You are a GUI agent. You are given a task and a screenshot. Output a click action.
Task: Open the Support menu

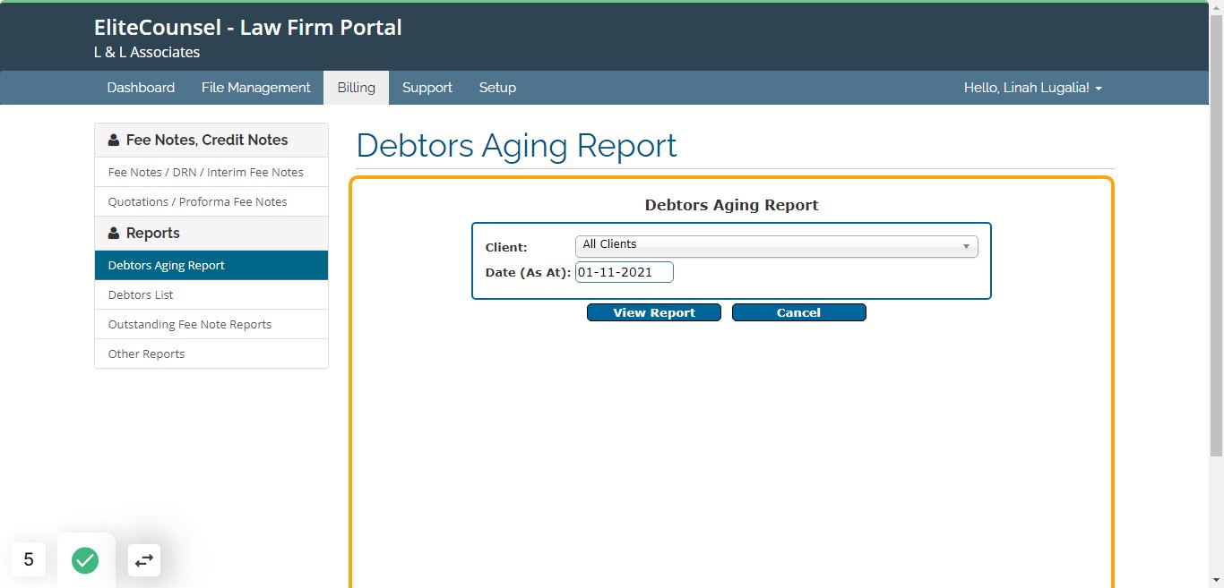click(x=427, y=88)
